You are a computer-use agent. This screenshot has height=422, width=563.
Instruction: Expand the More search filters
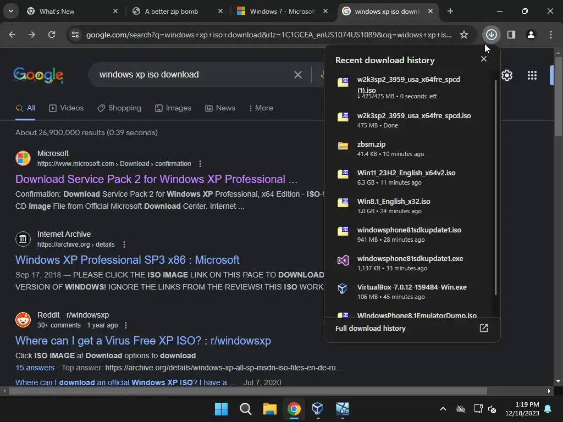click(261, 108)
